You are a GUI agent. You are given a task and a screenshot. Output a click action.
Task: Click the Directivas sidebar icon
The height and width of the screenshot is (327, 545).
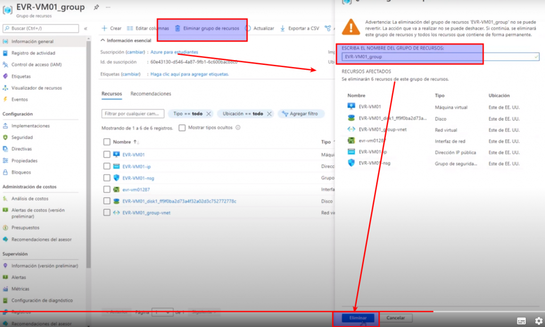pos(5,149)
